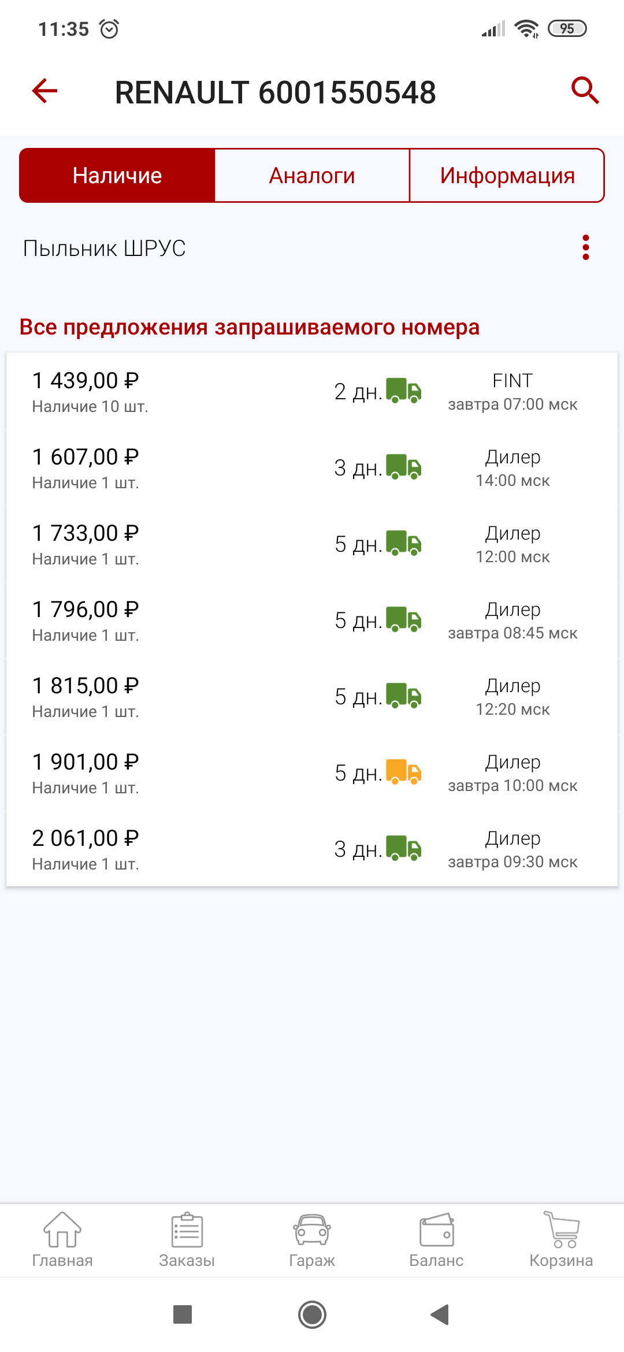624x1352 pixels.
Task: Open search with the magnifier icon
Action: [585, 91]
